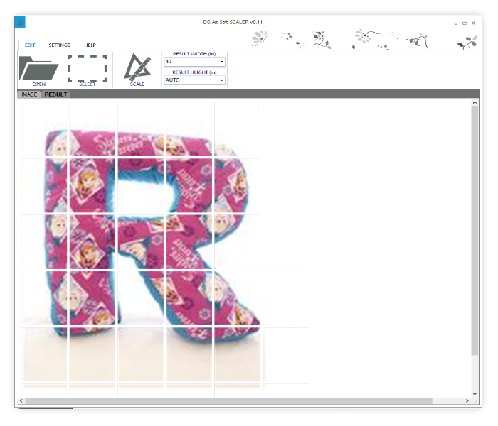Activate the dashed rectangle SELECT tool
The width and height of the screenshot is (498, 426).
88,68
